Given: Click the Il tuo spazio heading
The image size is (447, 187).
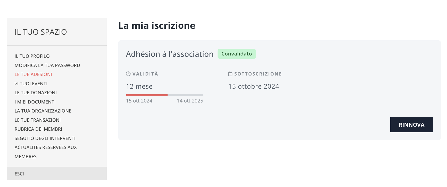Looking at the screenshot, I should click(41, 32).
